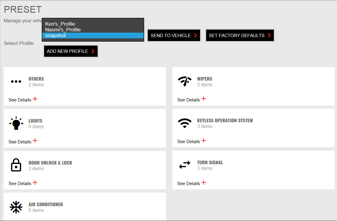
Task: Click the red arrow on Send To Vehicle
Action: coord(196,36)
